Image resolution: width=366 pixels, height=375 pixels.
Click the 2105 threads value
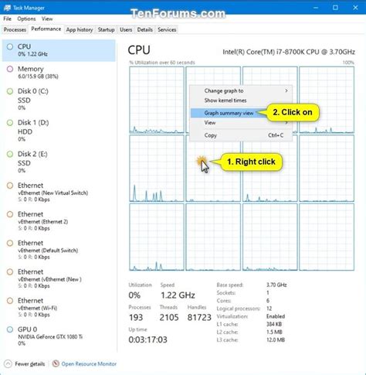[169, 317]
